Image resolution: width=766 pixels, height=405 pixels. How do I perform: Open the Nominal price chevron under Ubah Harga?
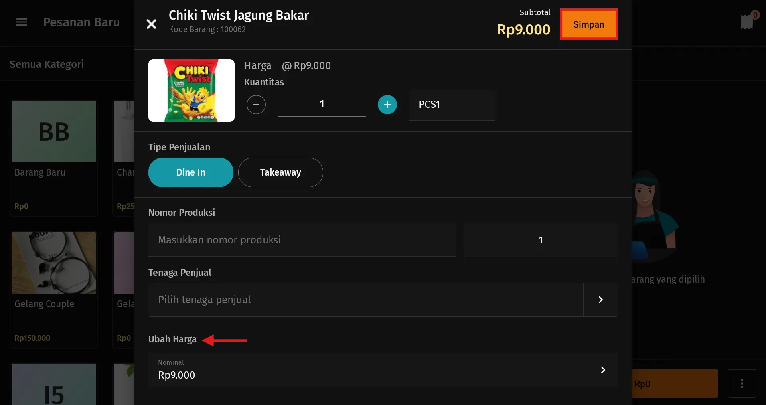pyautogui.click(x=602, y=370)
